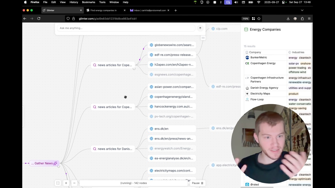Screen dimensions: 335x188
Task: Zoom out the canvas with the minus button
Action: point(74,183)
